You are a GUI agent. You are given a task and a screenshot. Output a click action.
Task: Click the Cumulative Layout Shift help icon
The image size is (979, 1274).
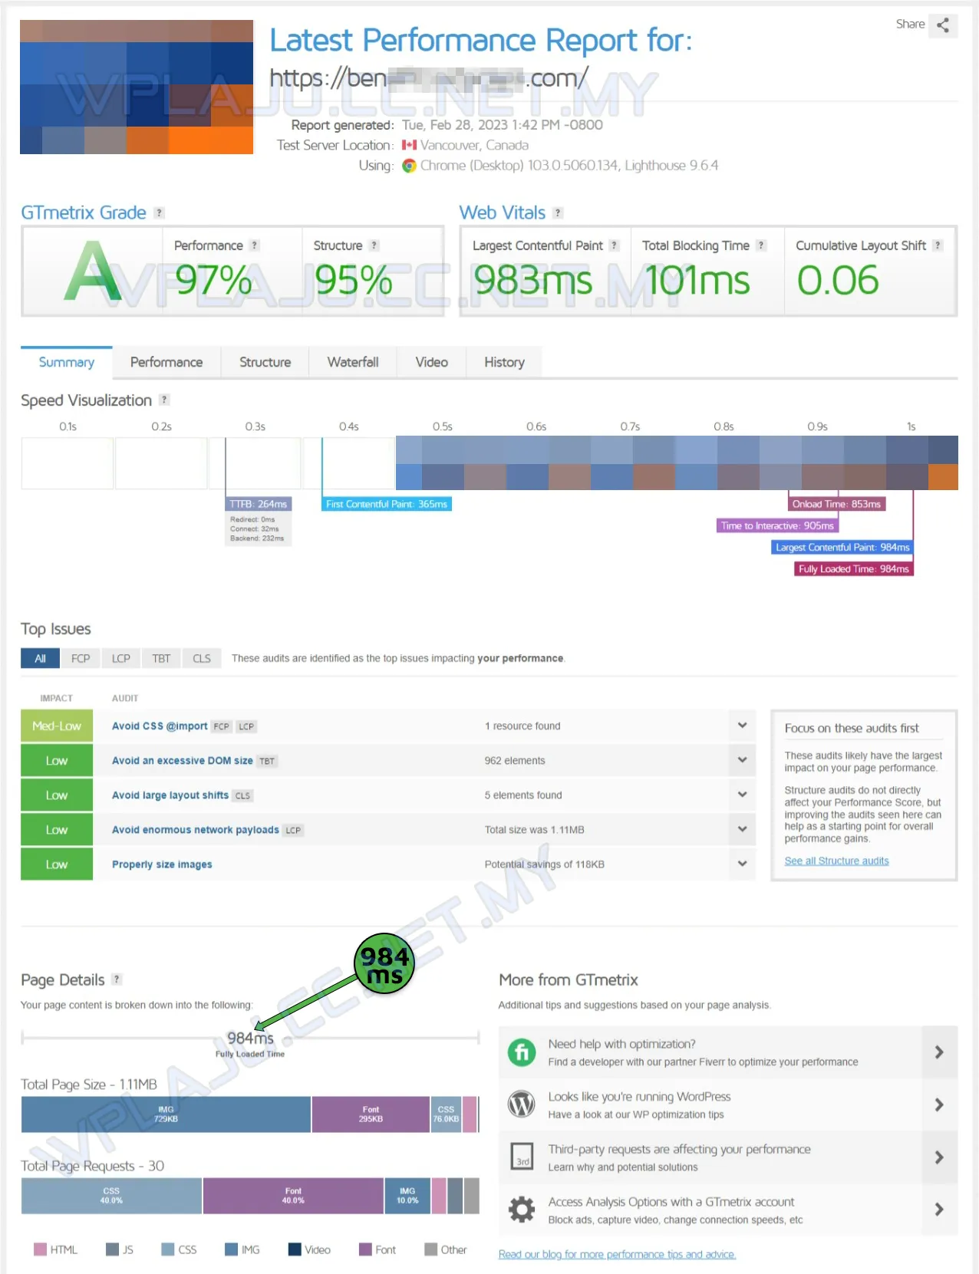pos(938,245)
